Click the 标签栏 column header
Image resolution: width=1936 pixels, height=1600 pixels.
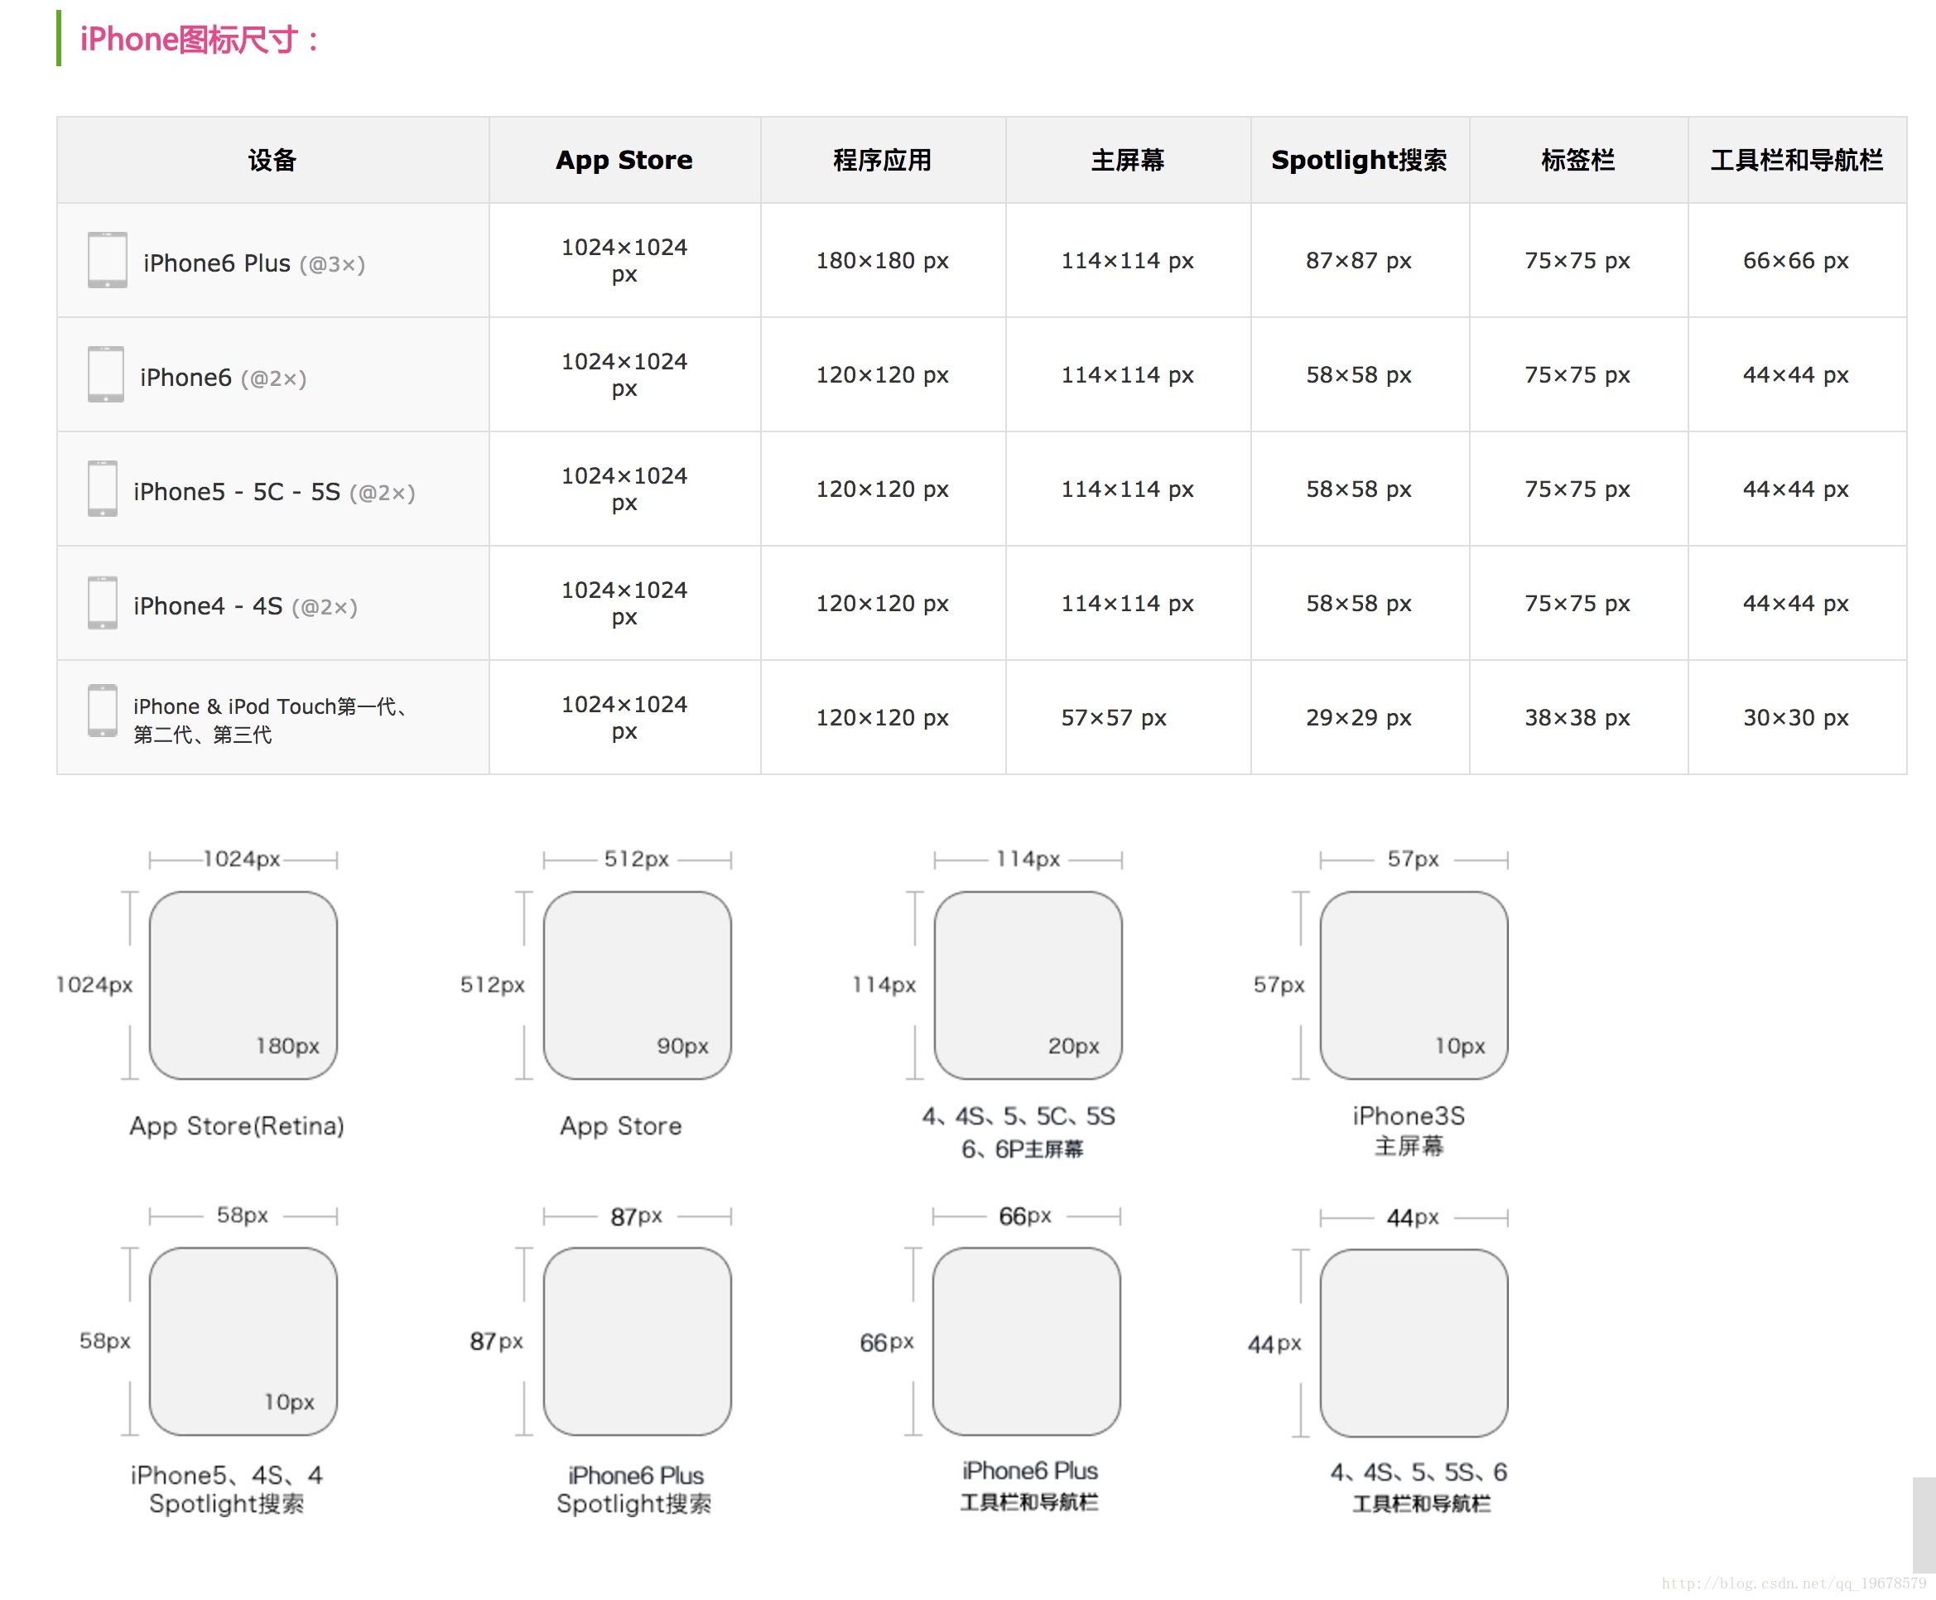click(1577, 161)
